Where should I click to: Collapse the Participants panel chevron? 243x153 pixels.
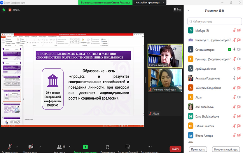[188, 10]
